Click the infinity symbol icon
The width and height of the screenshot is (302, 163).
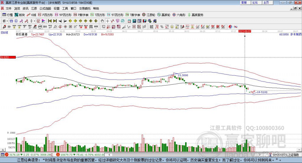(236, 27)
